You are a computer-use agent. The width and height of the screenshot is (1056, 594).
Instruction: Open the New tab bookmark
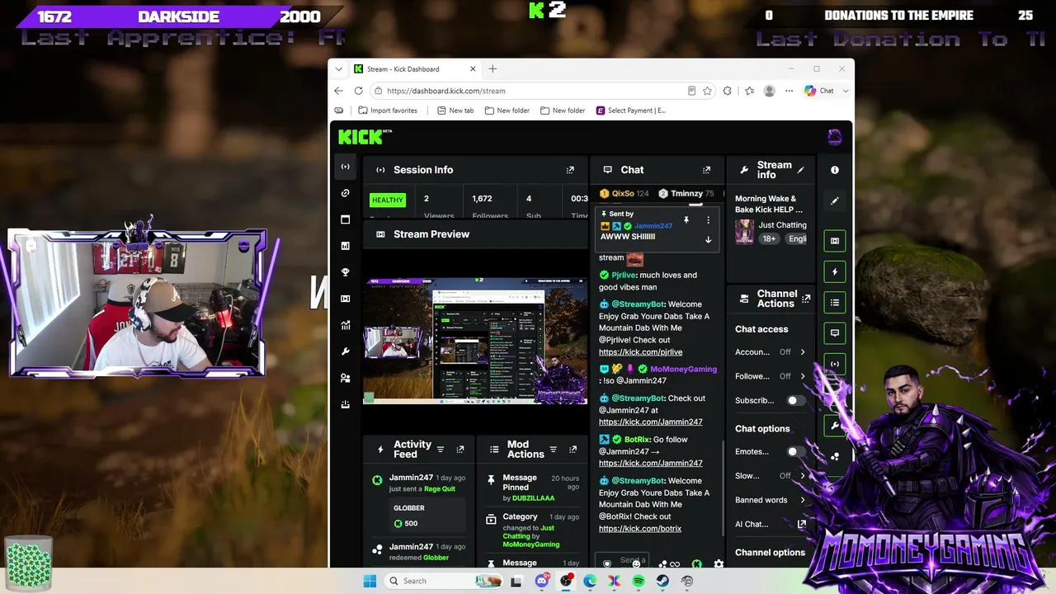(x=455, y=111)
